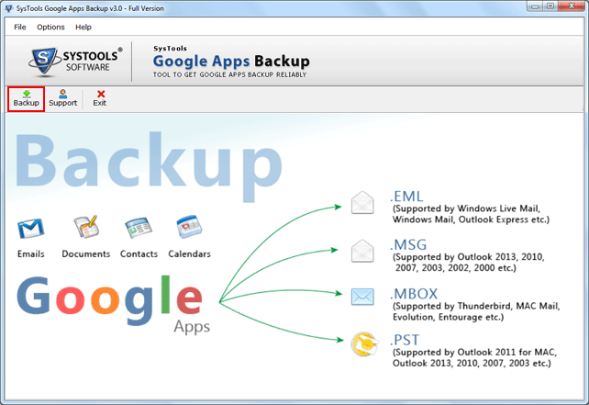Viewport: 589px width, 405px height.
Task: Open the Support toolbar option
Action: point(62,99)
